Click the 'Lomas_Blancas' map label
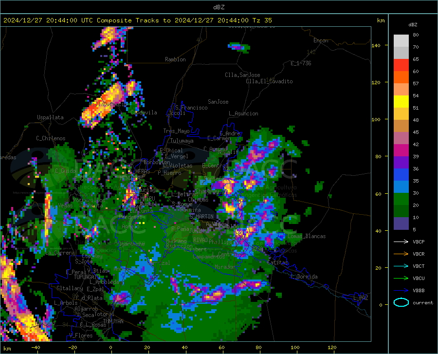The image size is (438, 354). [307, 236]
